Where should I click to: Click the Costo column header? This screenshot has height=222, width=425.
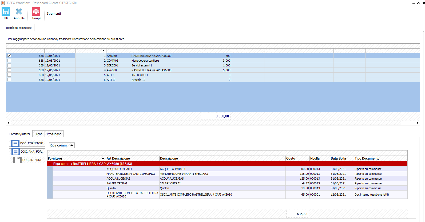click(297, 158)
